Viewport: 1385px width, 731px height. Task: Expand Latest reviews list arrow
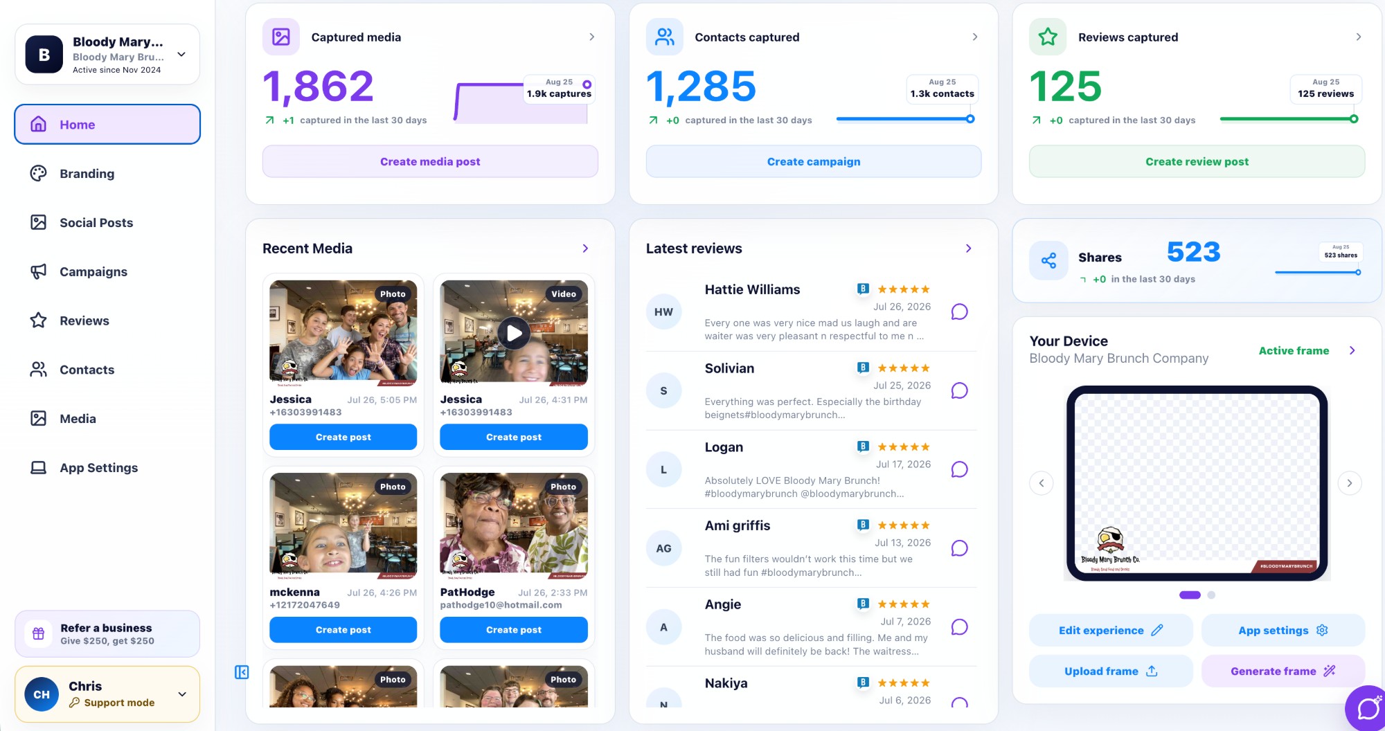[969, 249]
